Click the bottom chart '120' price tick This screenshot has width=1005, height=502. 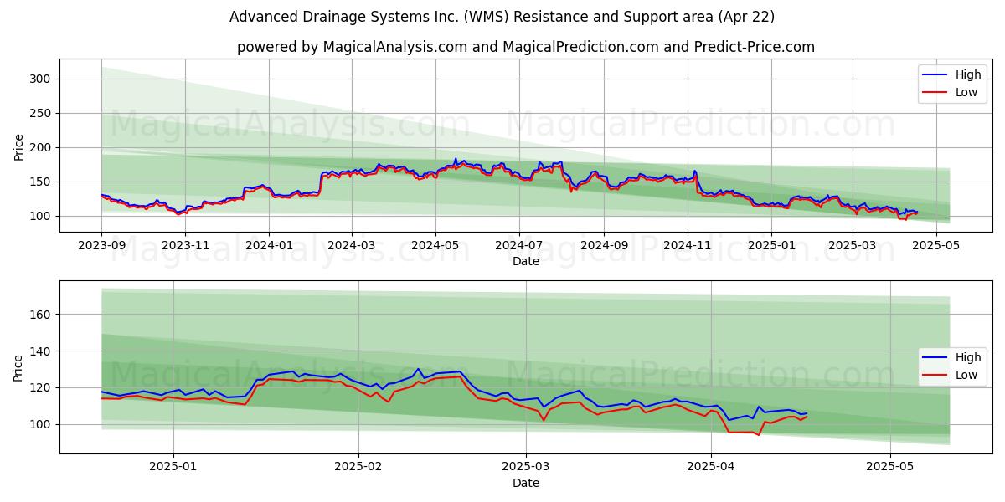click(42, 387)
